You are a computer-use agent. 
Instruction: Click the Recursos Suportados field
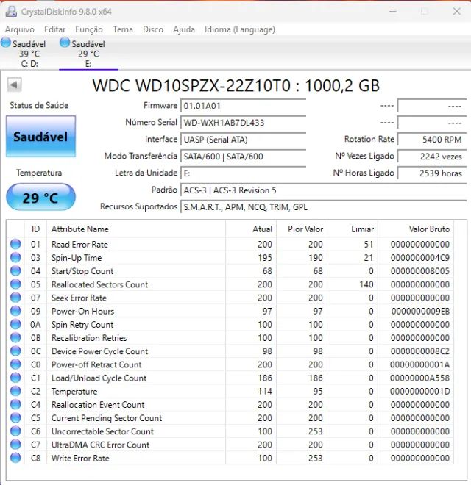point(324,207)
